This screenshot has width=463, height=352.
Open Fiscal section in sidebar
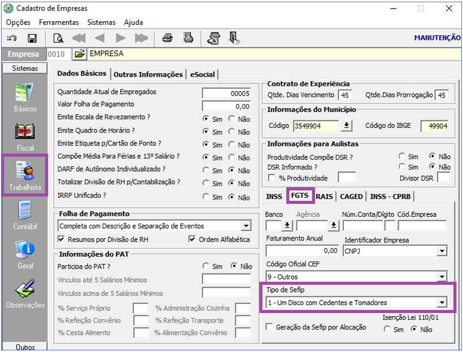point(25,137)
